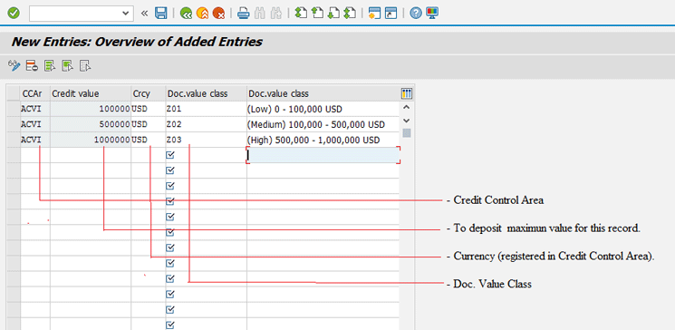Collapse the command field with double chevron
Viewport: 675px width, 330px height.
point(144,14)
